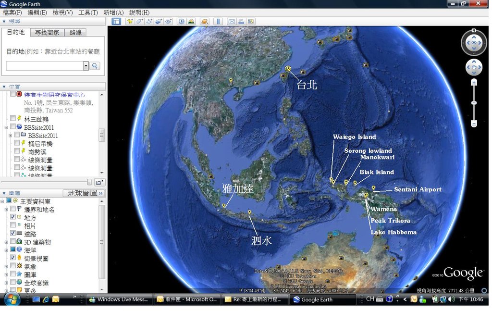Add a placemark with the yellow pushpin tool
The height and width of the screenshot is (311, 492).
(x=130, y=21)
